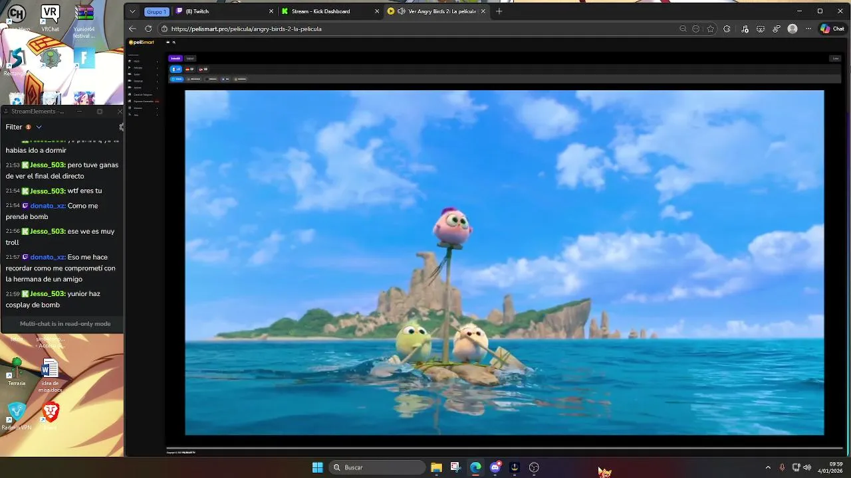
Task: Click the microphone tray icon
Action: pos(782,467)
